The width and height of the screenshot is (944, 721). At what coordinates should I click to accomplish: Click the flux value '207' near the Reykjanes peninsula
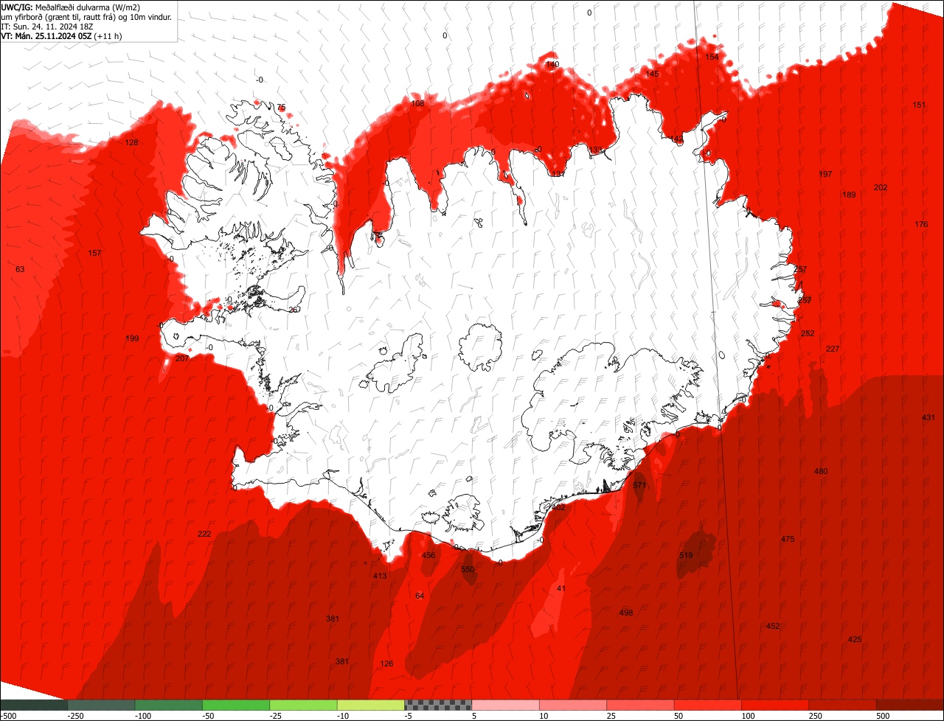point(182,358)
